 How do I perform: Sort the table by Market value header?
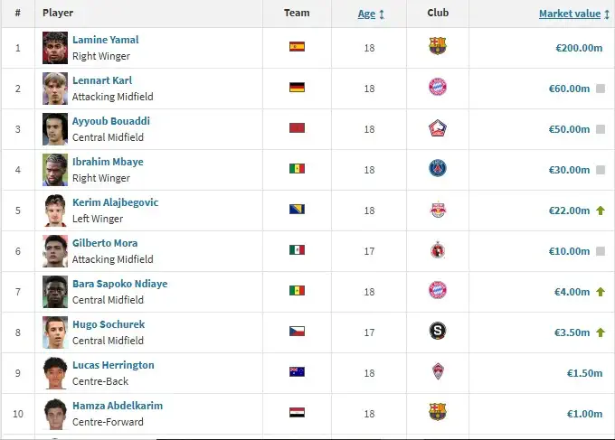click(570, 14)
